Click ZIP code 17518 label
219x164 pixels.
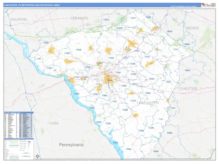click(115, 143)
